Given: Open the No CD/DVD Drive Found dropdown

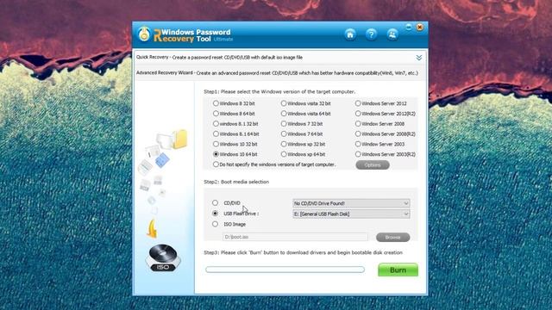Looking at the screenshot, I should point(351,203).
